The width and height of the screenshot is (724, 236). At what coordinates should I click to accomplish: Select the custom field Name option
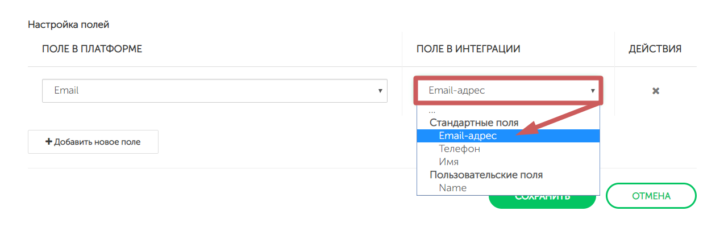(452, 188)
